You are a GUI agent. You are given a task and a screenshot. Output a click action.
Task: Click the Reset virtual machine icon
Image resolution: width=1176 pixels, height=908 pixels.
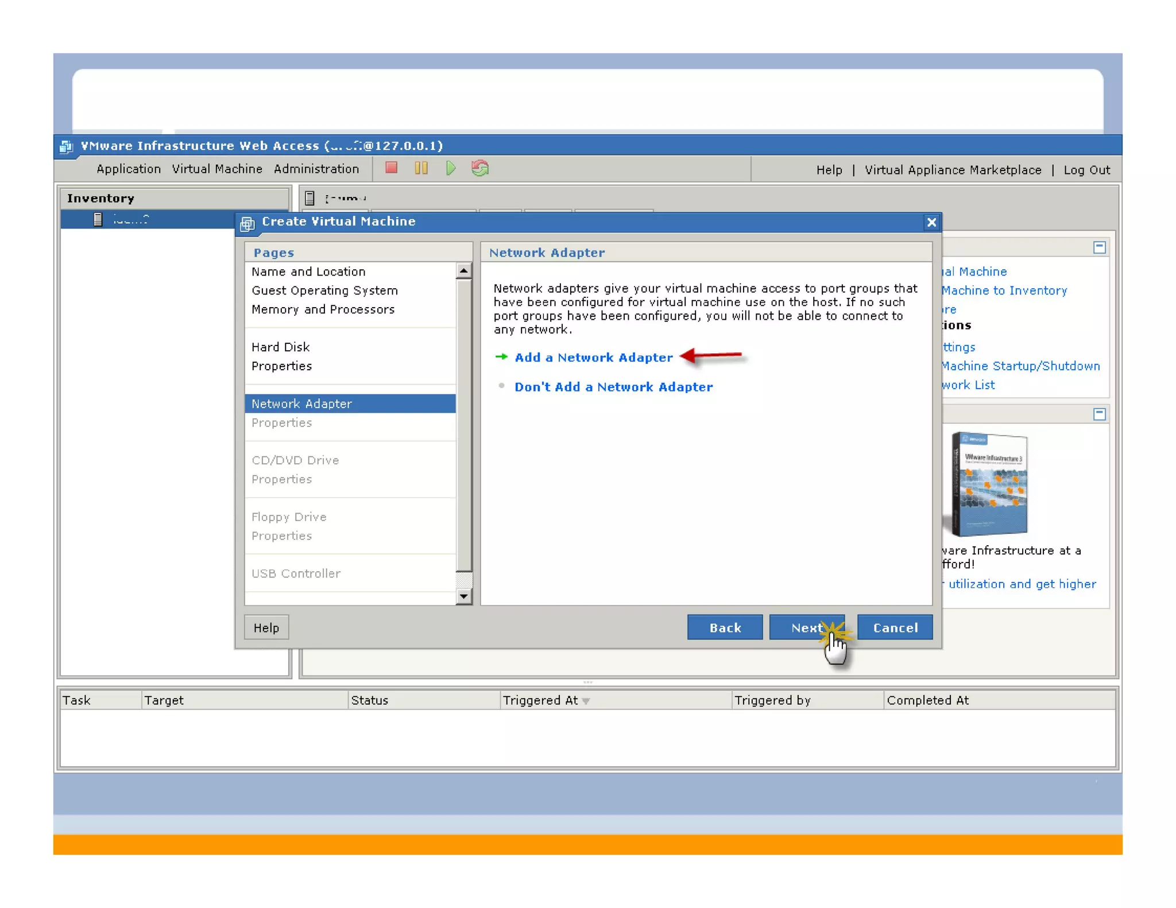pos(480,168)
